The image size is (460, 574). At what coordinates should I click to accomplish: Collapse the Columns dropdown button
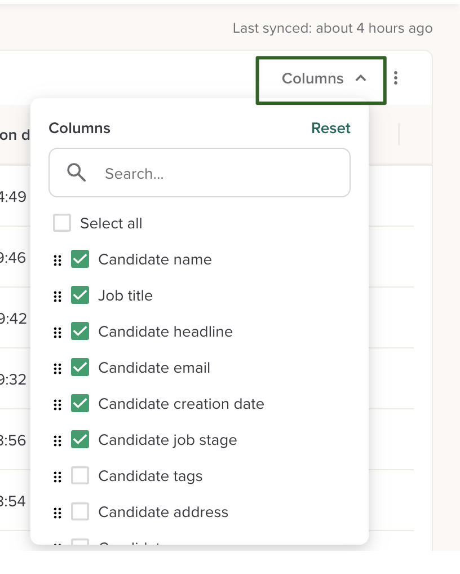point(321,79)
